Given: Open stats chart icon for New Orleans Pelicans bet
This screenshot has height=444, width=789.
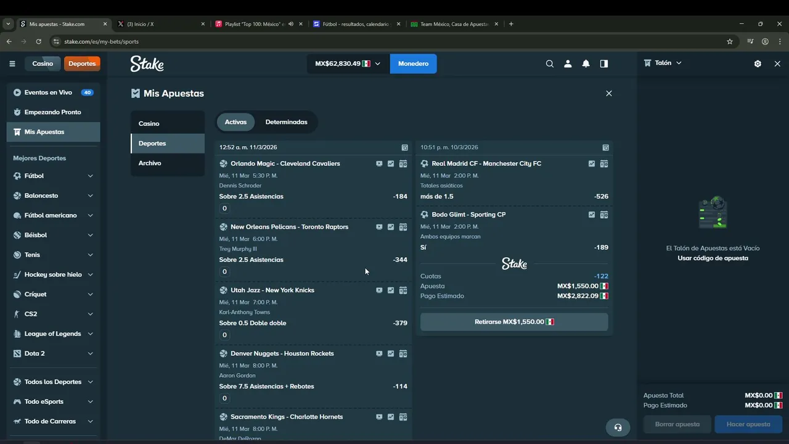Looking at the screenshot, I should coord(391,227).
